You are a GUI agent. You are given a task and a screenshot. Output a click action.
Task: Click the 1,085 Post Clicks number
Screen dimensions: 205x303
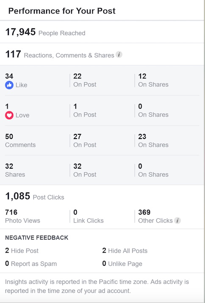tap(18, 196)
